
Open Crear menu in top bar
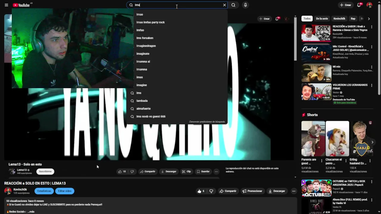tap(346, 5)
